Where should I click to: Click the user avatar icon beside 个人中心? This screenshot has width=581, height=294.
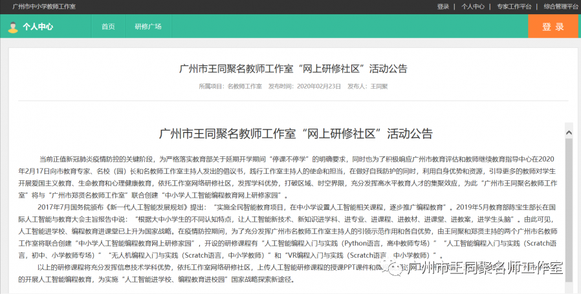[13, 27]
